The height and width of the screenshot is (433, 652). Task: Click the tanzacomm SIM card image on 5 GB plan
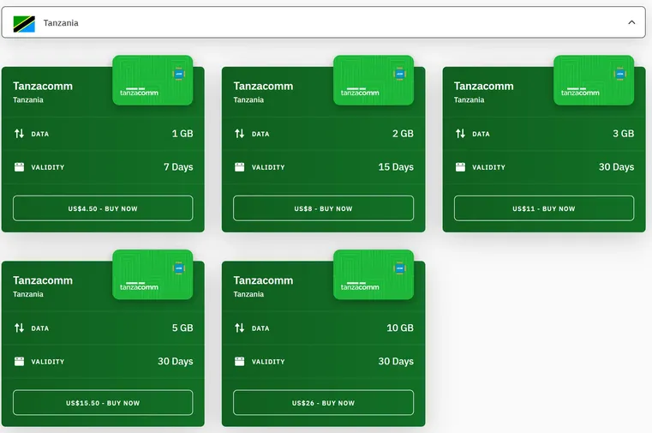pyautogui.click(x=153, y=274)
